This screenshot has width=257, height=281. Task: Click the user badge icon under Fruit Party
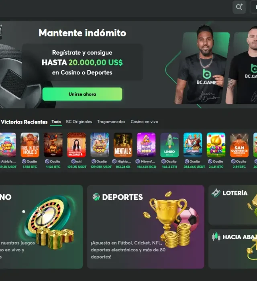210,161
